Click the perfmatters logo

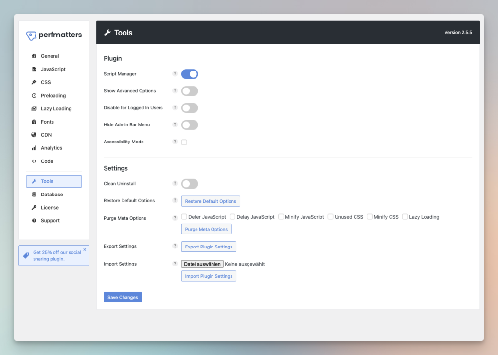(x=53, y=35)
